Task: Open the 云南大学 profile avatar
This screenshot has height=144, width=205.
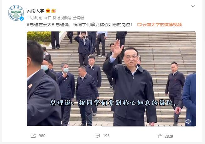Action: pyautogui.click(x=16, y=13)
